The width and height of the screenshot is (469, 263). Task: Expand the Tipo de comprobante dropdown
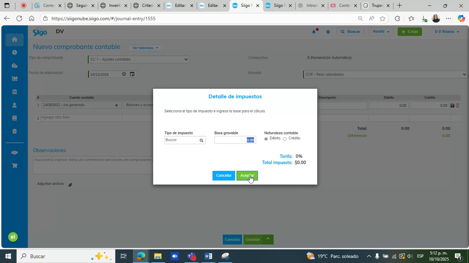point(138,60)
